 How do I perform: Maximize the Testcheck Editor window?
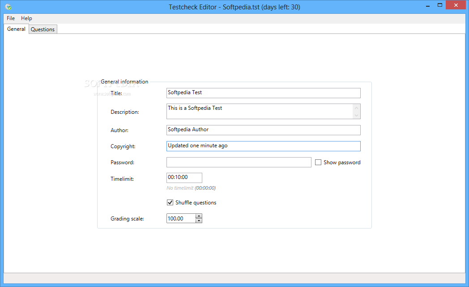439,5
